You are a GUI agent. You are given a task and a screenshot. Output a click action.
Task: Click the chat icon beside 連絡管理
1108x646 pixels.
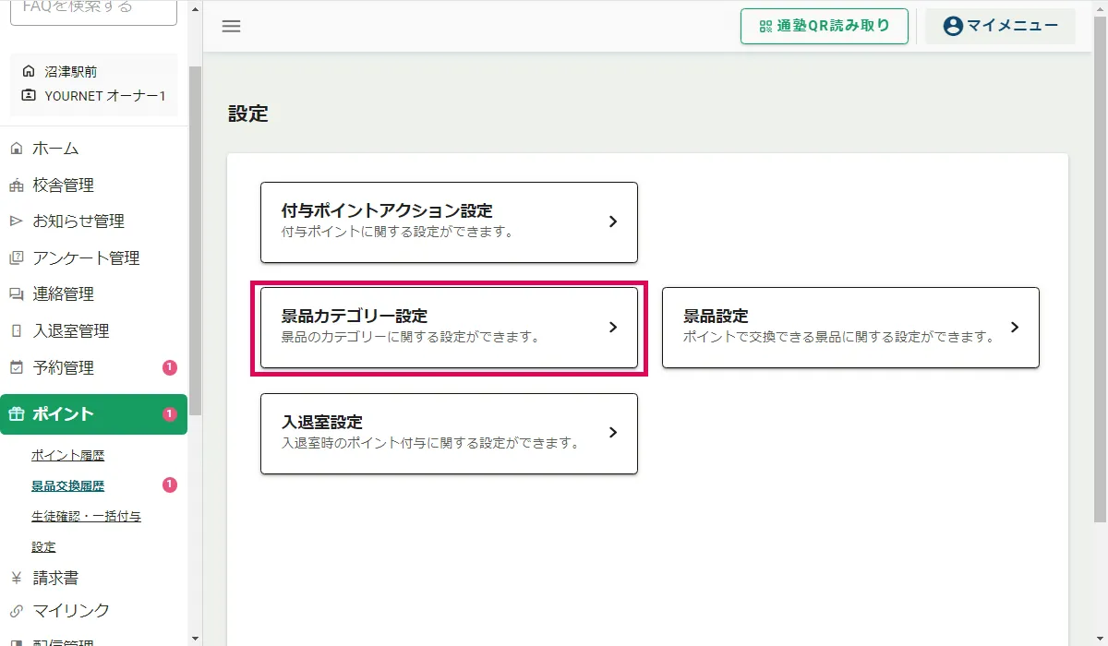pyautogui.click(x=16, y=294)
